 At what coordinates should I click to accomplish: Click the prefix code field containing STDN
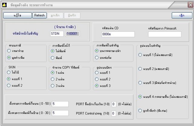pos(57,34)
